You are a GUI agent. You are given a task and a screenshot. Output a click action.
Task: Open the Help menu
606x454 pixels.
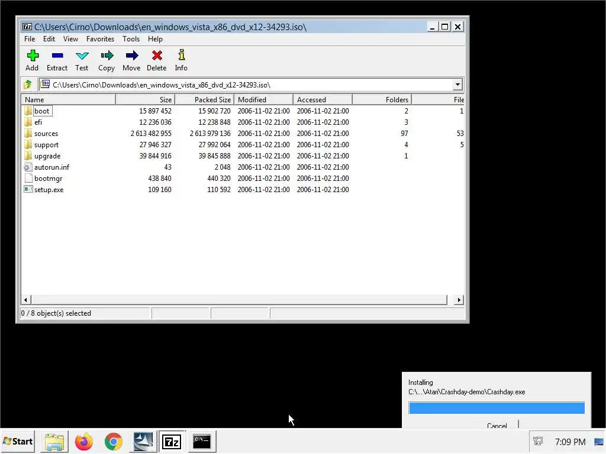155,39
